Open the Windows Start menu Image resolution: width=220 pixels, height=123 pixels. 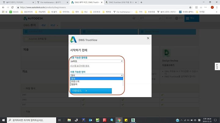(3, 120)
